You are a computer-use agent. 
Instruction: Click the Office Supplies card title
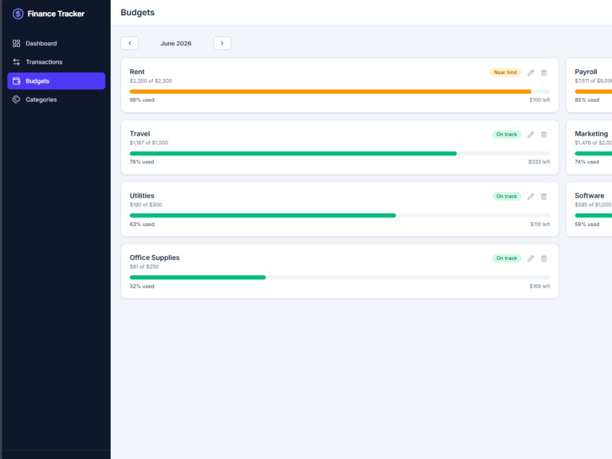click(155, 258)
